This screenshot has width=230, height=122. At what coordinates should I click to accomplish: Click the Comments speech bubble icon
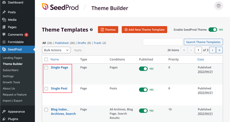tap(4, 35)
